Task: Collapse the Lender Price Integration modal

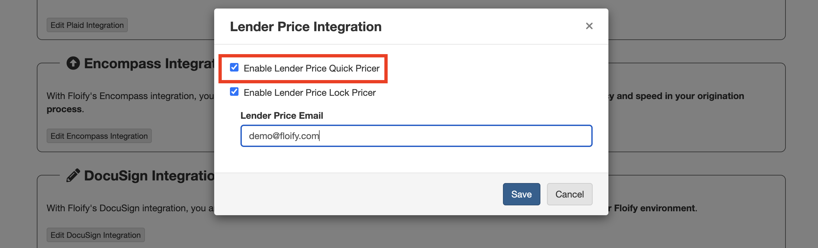Action: [x=589, y=26]
